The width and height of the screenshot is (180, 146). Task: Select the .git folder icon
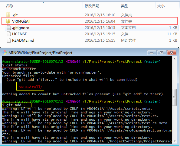pyautogui.click(x=8, y=15)
